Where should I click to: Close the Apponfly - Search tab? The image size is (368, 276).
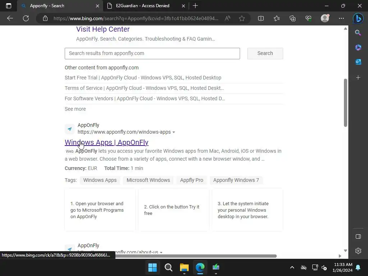[97, 6]
